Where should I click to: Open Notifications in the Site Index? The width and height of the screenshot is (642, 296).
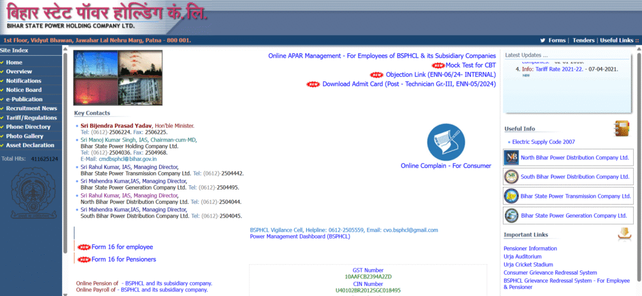point(23,81)
